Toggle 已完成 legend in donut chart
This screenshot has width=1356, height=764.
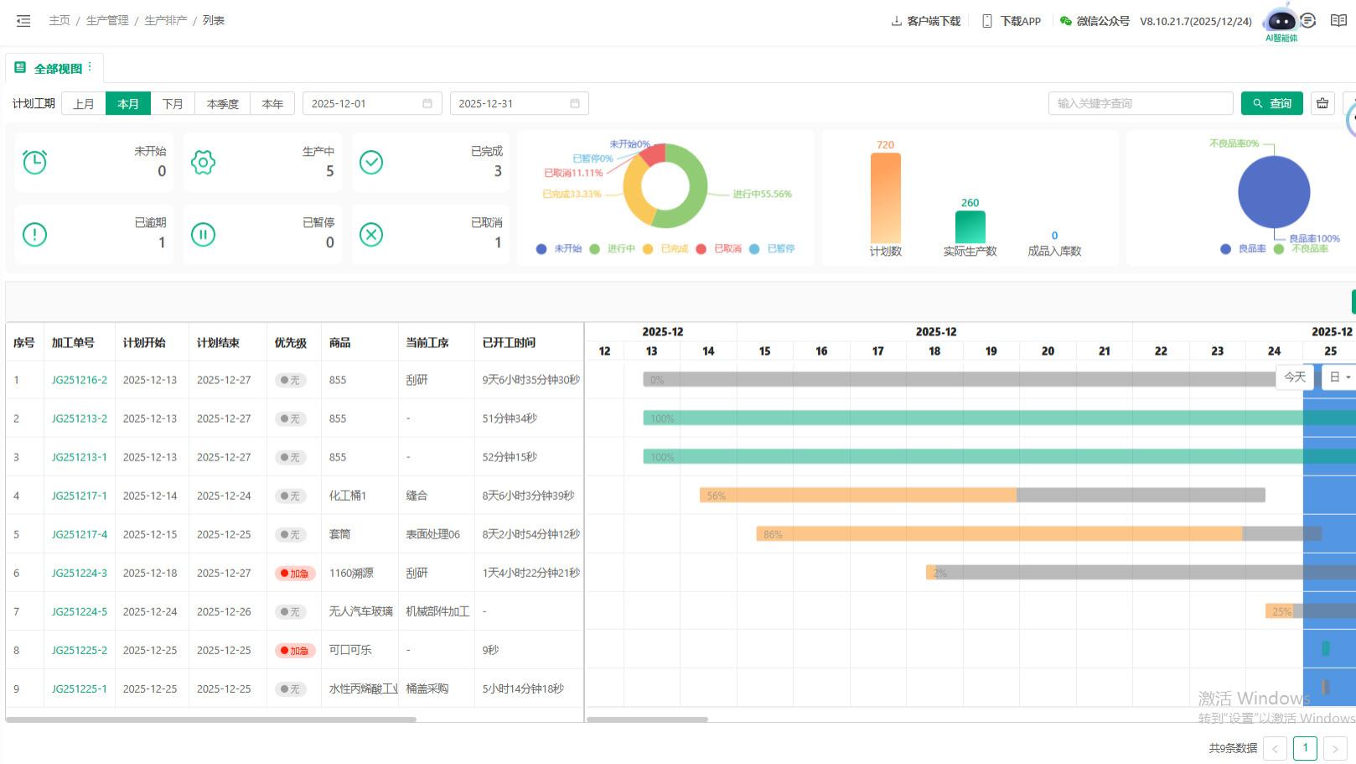click(x=666, y=249)
